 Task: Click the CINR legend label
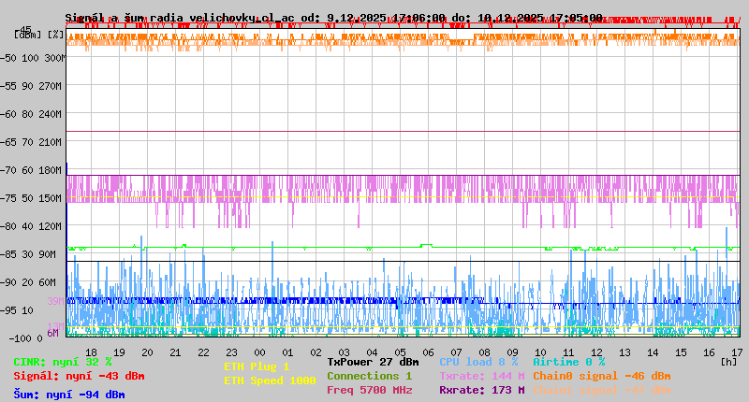pos(62,362)
